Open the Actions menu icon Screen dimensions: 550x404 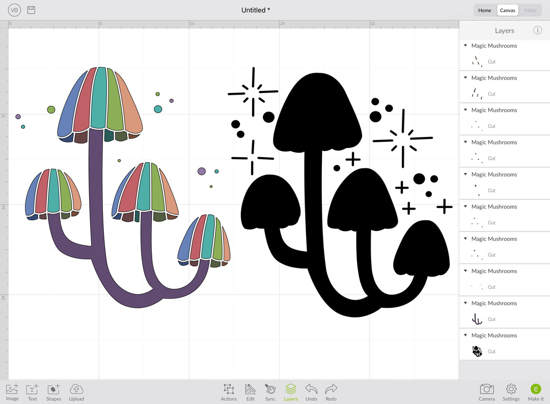pos(229,390)
